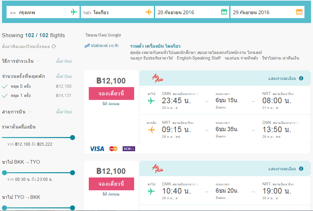Click the info icon on the first AirAsia flight

(x=301, y=78)
